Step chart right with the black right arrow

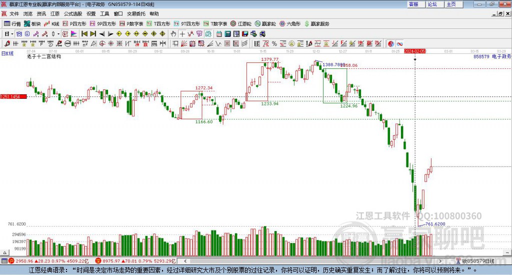pyautogui.click(x=110, y=34)
